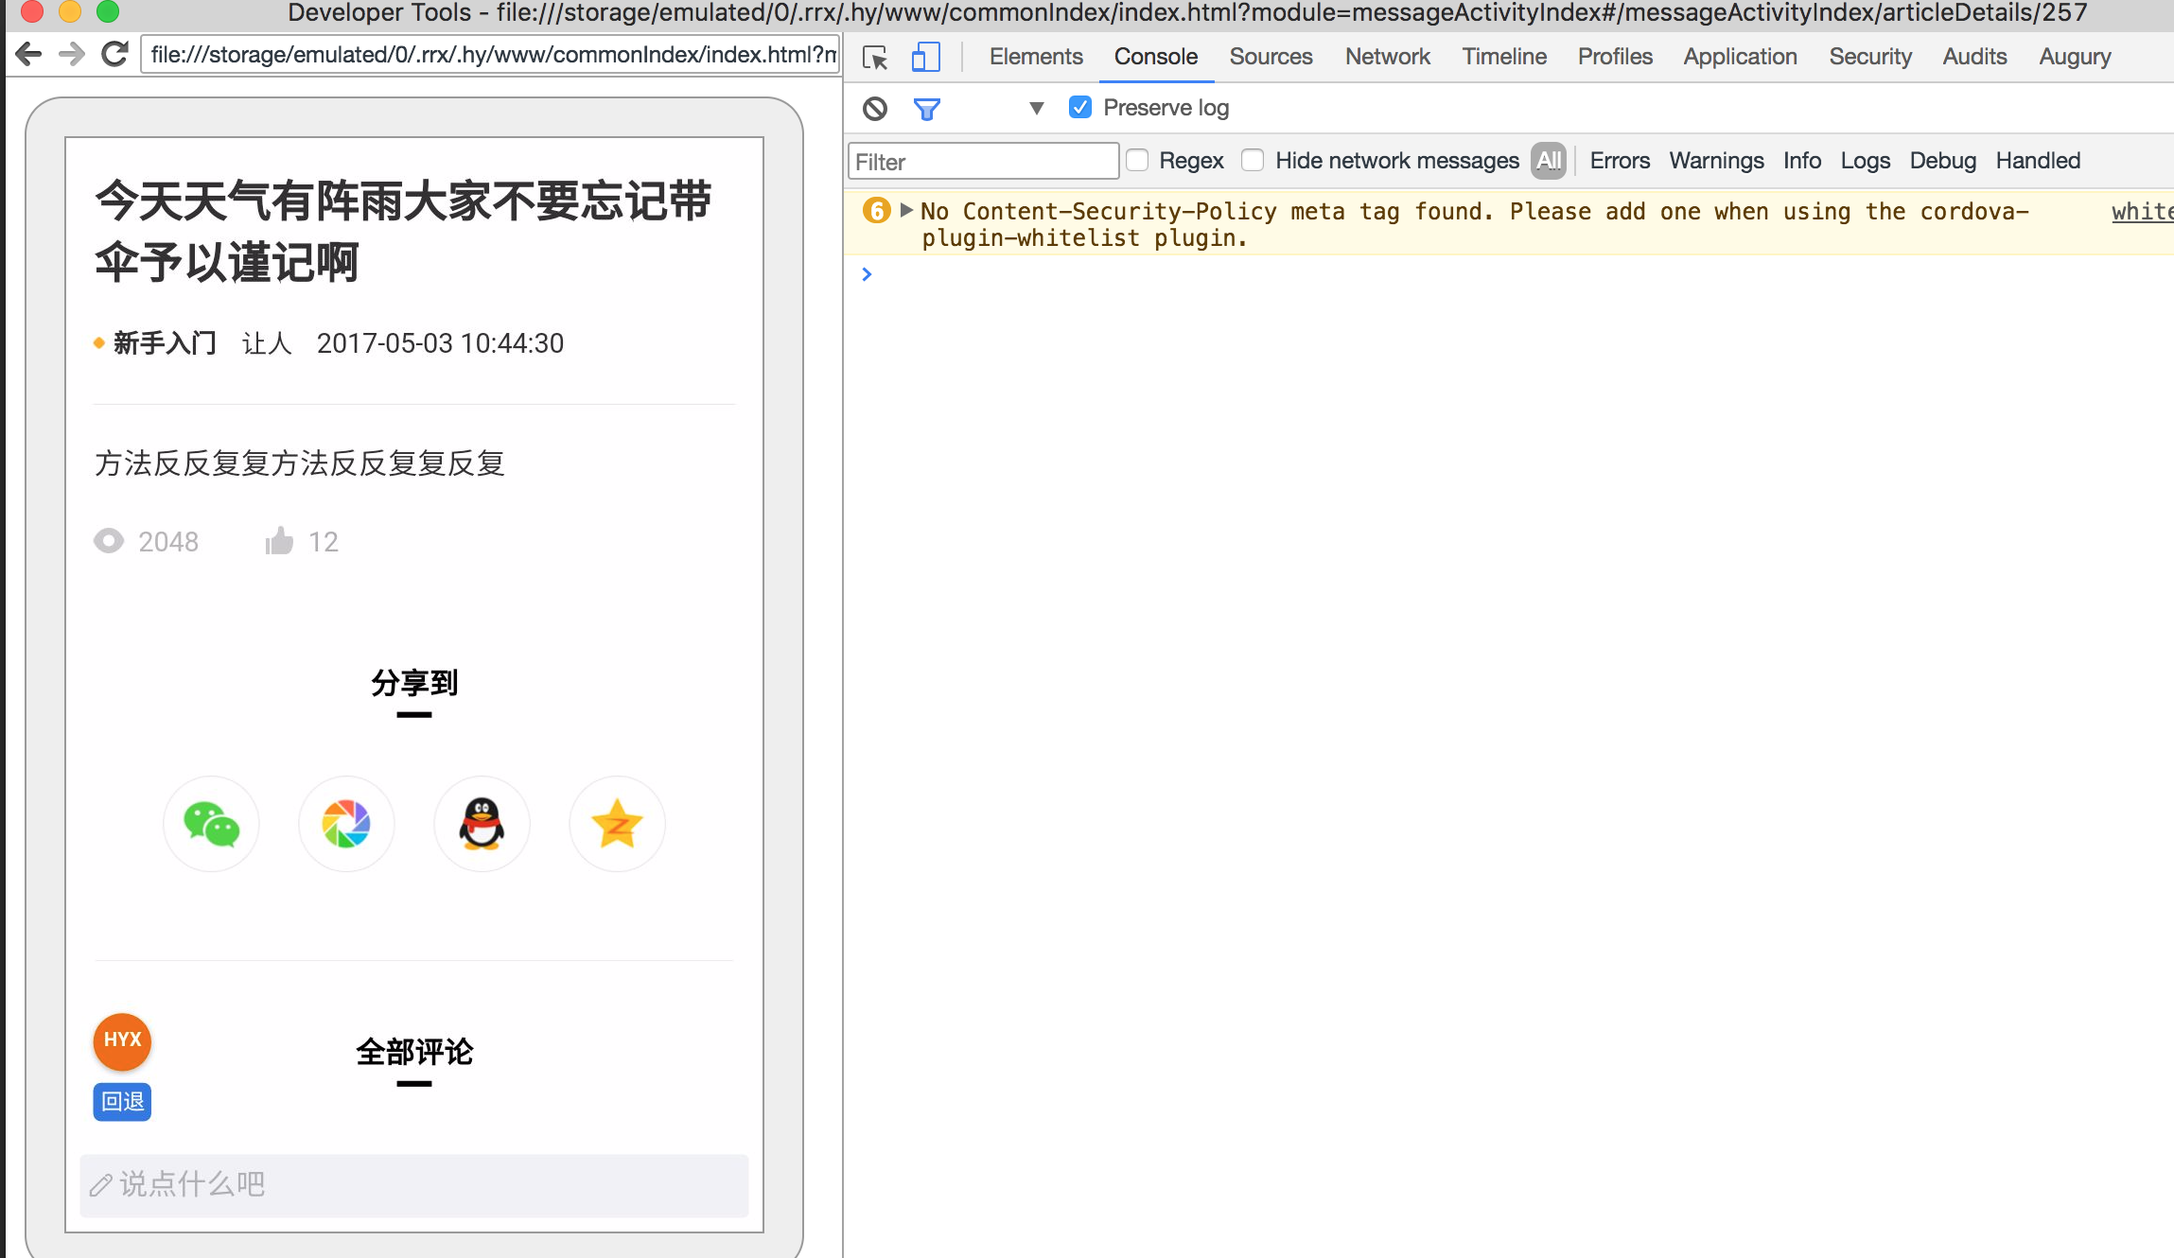This screenshot has height=1258, width=2174.
Task: Check Hide network messages
Action: pos(1253,161)
